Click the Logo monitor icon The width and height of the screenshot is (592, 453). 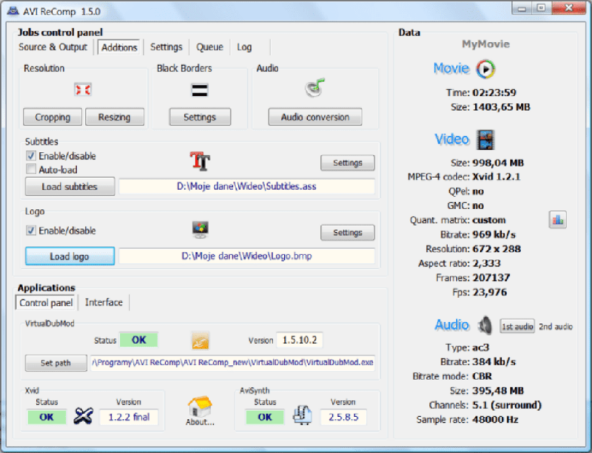point(200,230)
